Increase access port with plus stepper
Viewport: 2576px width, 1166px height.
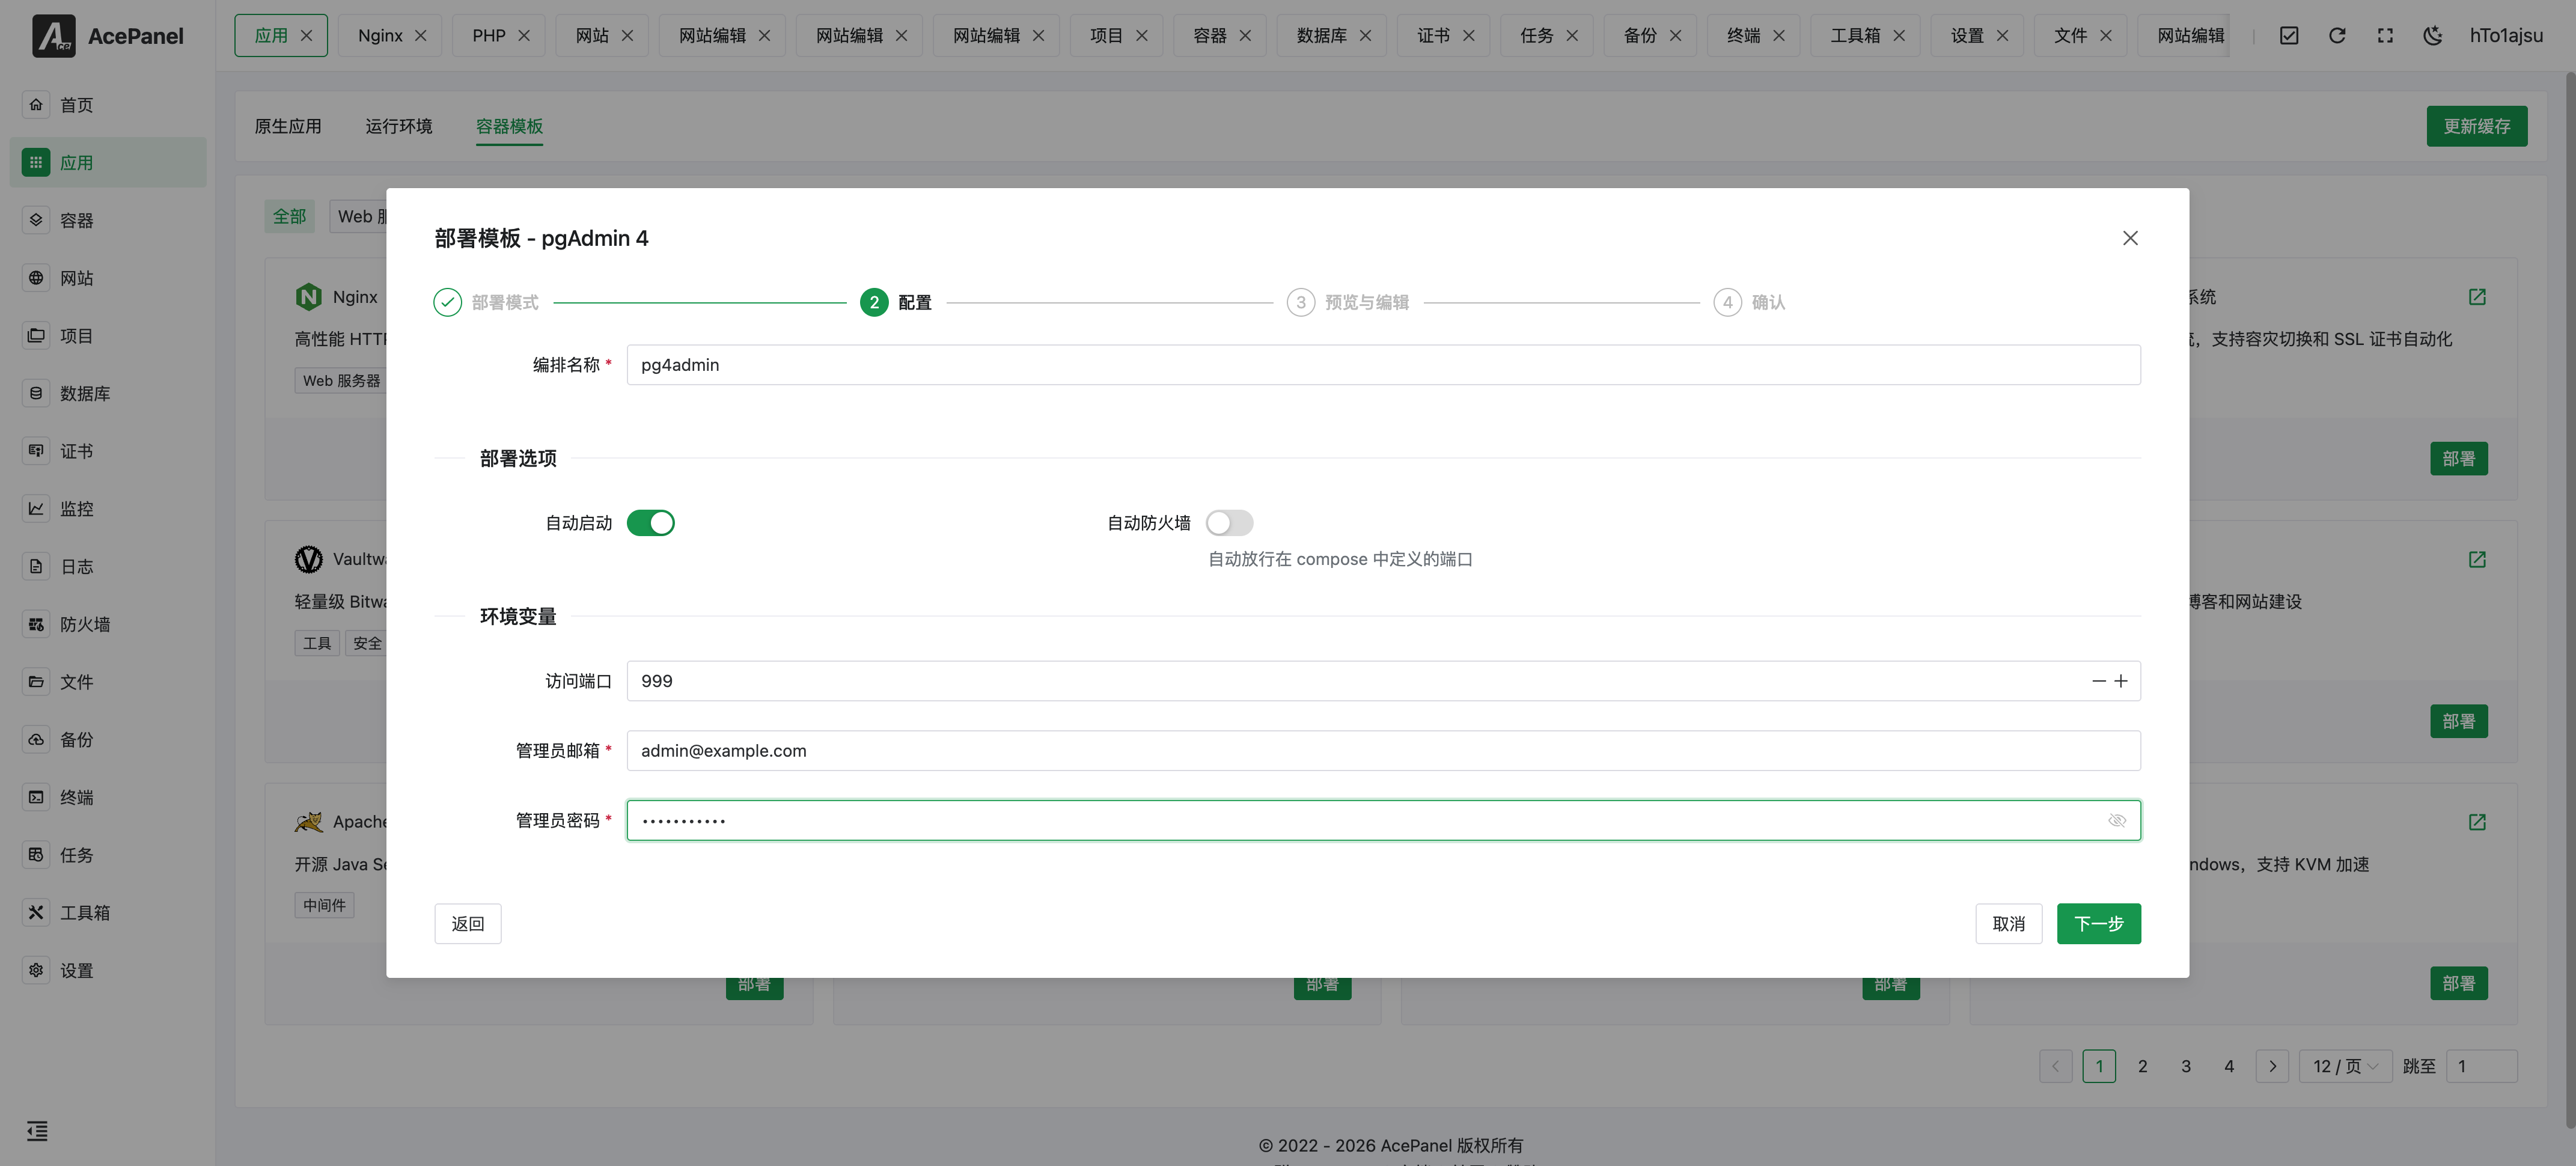pyautogui.click(x=2121, y=681)
